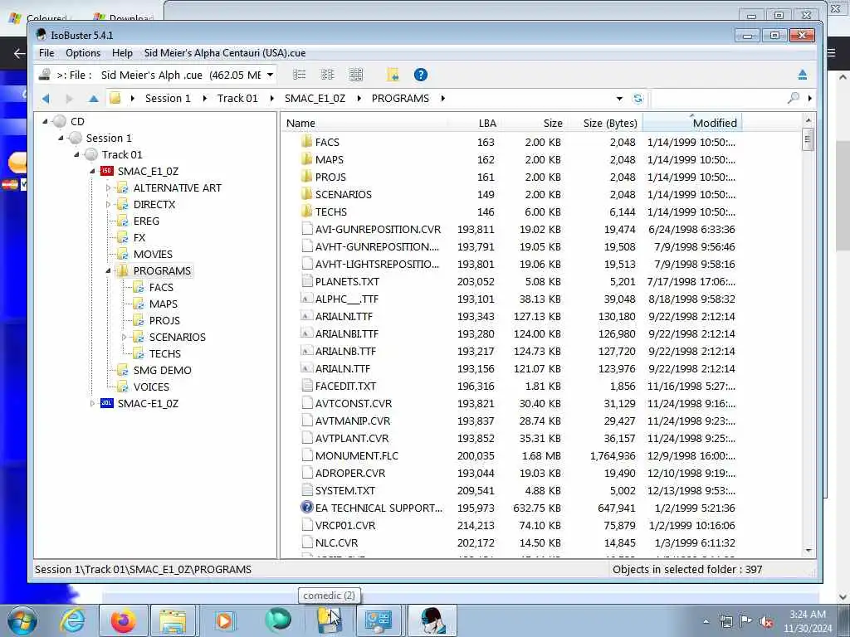The width and height of the screenshot is (850, 637).
Task: Launch Internet Explorer from taskbar
Action: (73, 620)
